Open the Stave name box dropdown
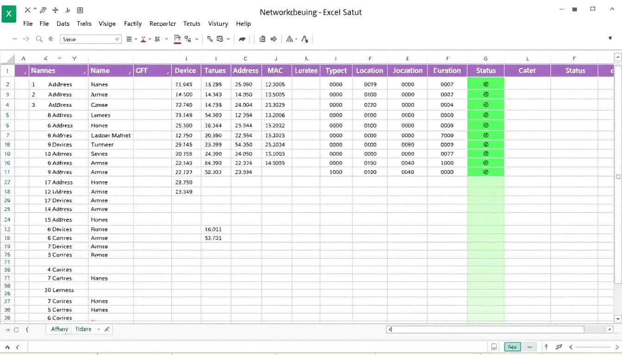 [x=117, y=40]
